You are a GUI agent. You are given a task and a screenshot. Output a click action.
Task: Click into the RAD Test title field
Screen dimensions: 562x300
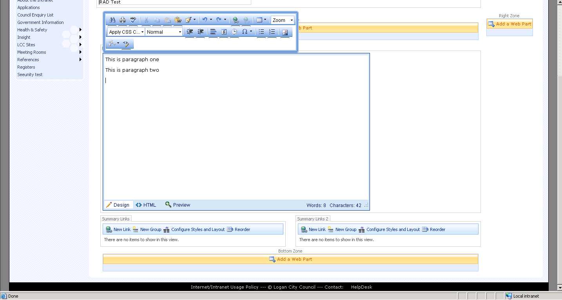coord(174,2)
